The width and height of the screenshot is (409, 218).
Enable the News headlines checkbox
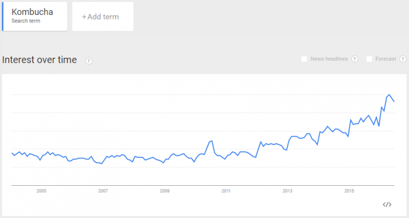304,59
